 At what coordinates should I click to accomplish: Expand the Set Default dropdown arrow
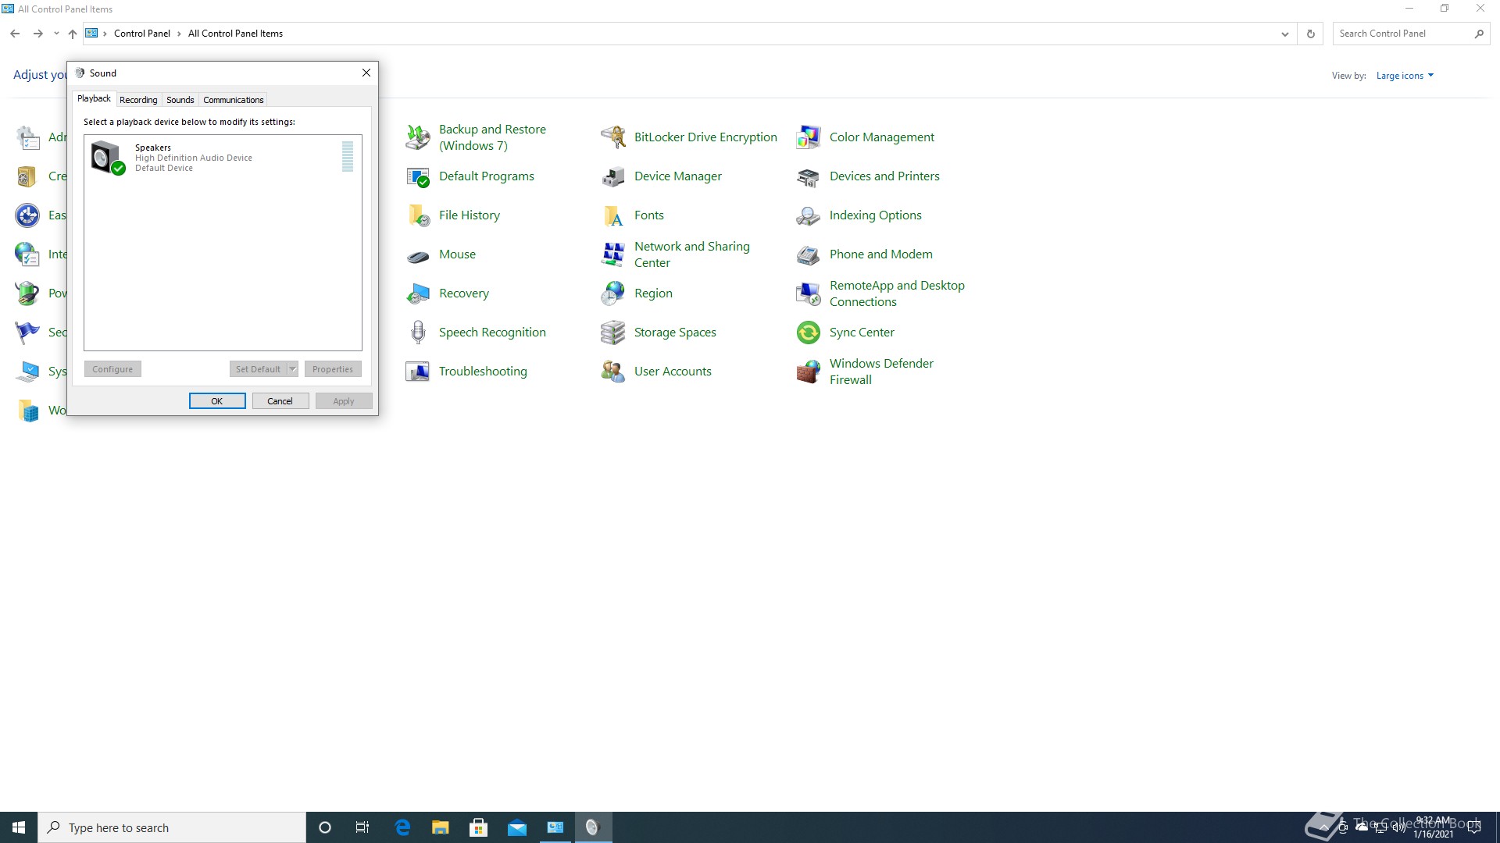pos(293,369)
